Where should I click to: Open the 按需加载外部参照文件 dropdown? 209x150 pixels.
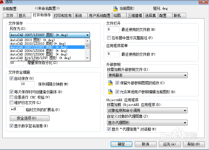(147, 75)
